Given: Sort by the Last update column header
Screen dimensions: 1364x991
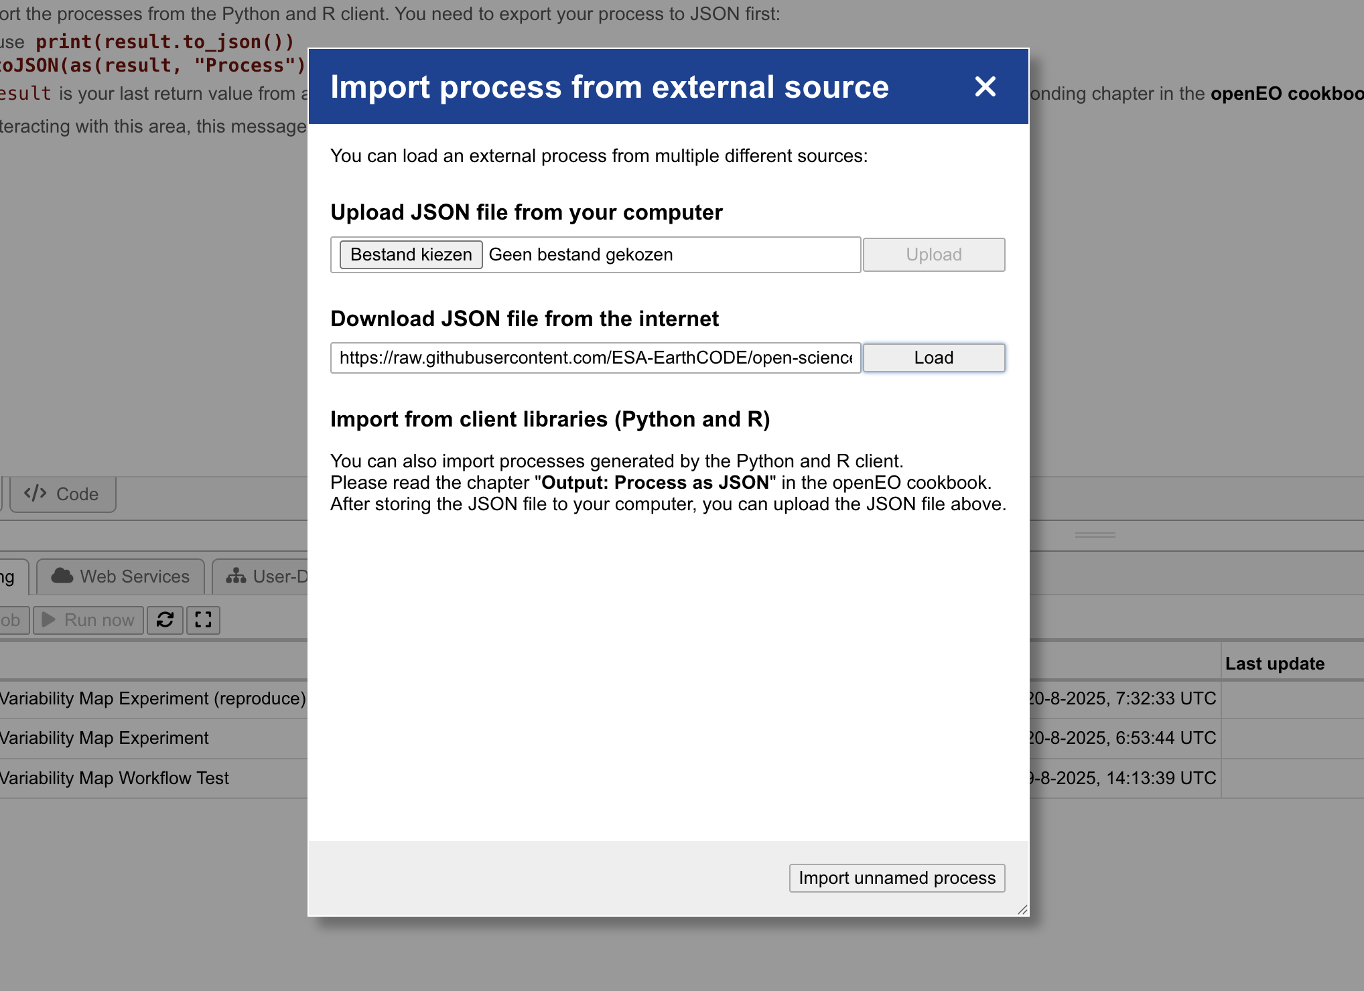Looking at the screenshot, I should [1274, 663].
